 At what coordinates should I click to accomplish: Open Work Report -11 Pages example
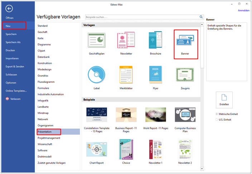pyautogui.click(x=156, y=115)
